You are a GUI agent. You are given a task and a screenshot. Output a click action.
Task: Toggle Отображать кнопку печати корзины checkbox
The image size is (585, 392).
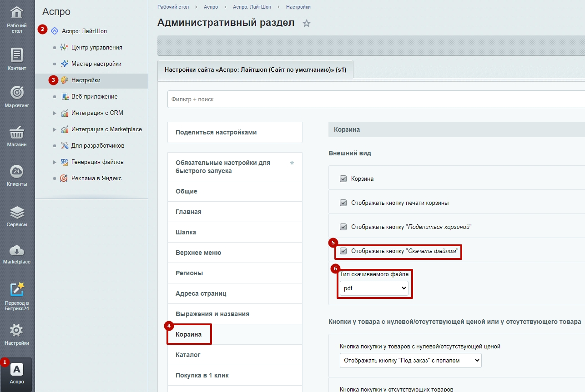(x=343, y=203)
